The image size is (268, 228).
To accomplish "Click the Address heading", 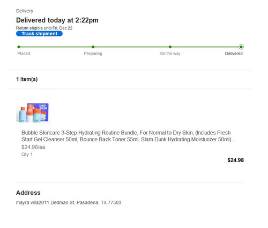I will pos(28,193).
